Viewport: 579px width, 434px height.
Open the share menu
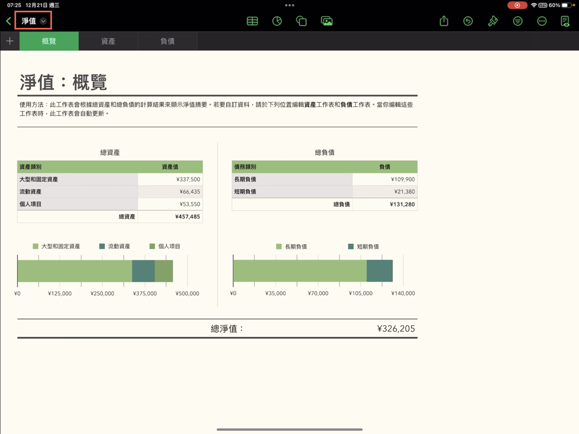(444, 21)
